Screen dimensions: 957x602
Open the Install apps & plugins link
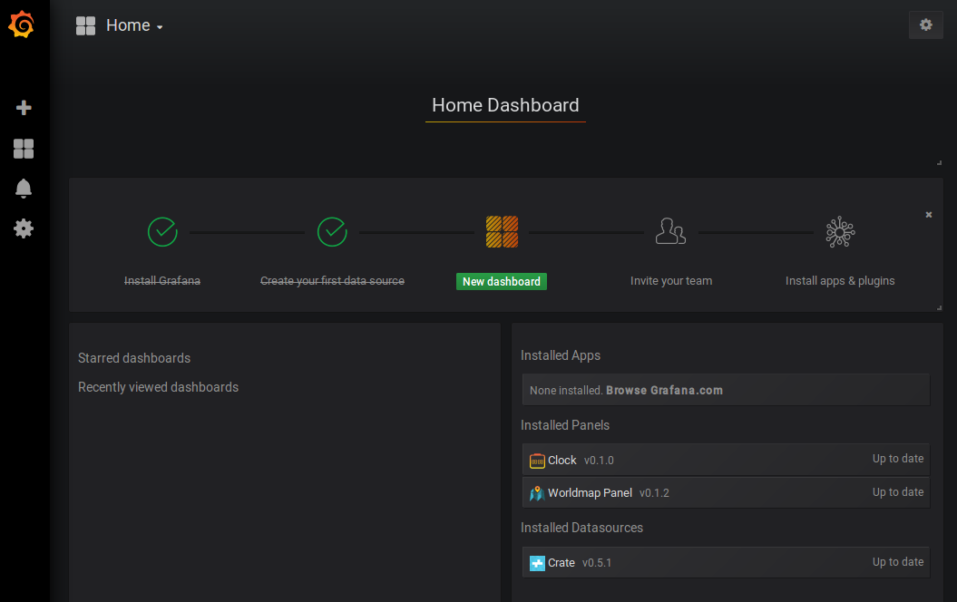840,280
